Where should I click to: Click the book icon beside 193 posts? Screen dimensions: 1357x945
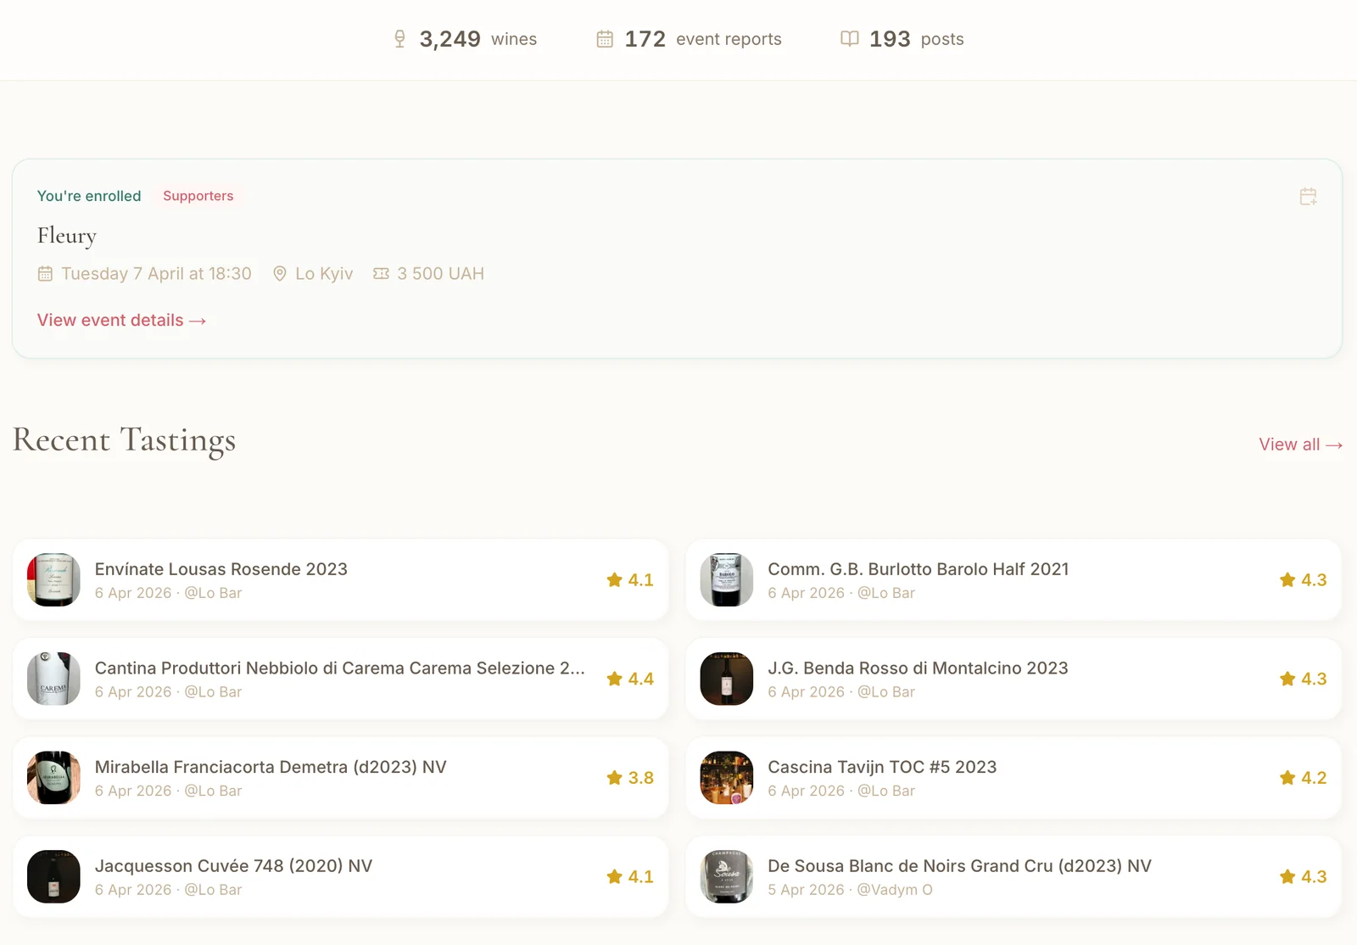[850, 38]
